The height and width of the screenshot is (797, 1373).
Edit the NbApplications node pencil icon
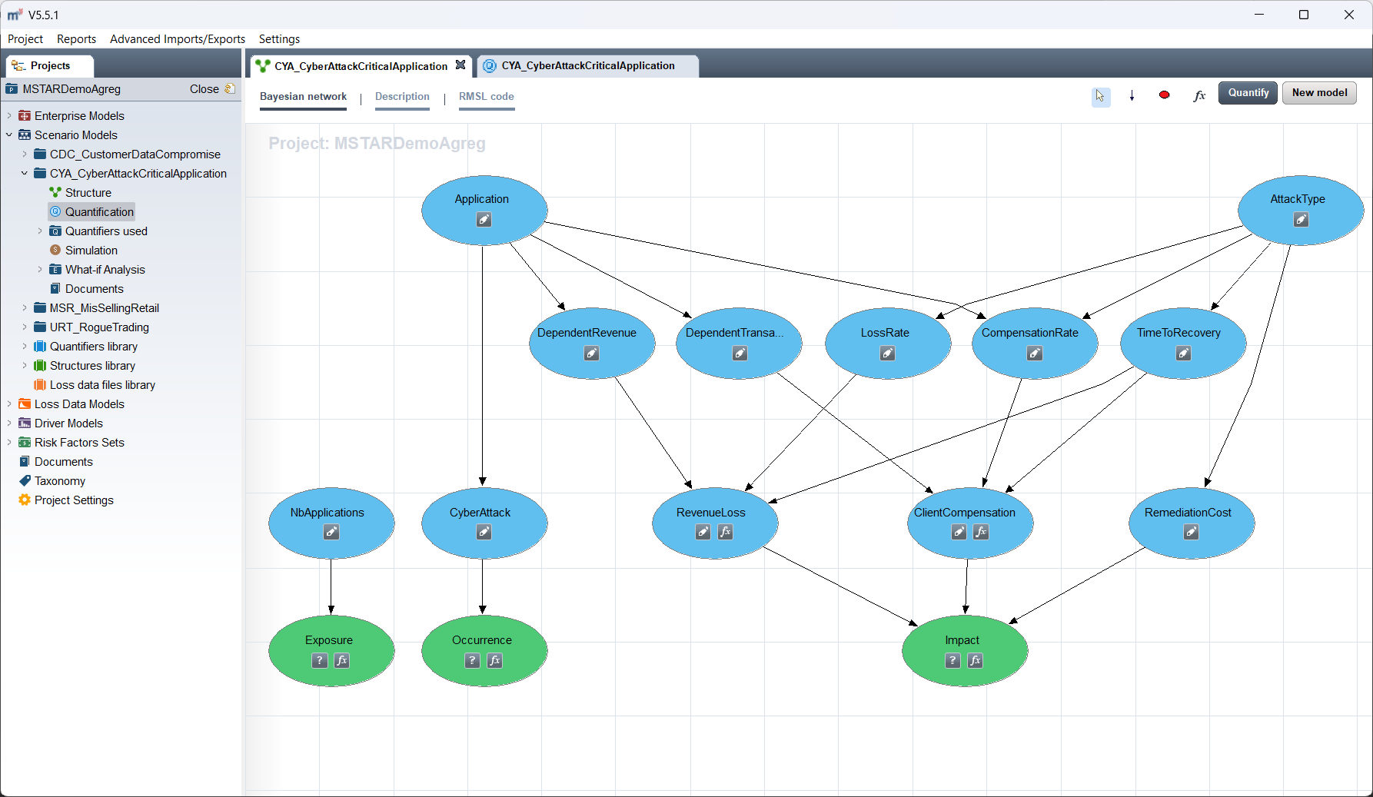click(331, 532)
